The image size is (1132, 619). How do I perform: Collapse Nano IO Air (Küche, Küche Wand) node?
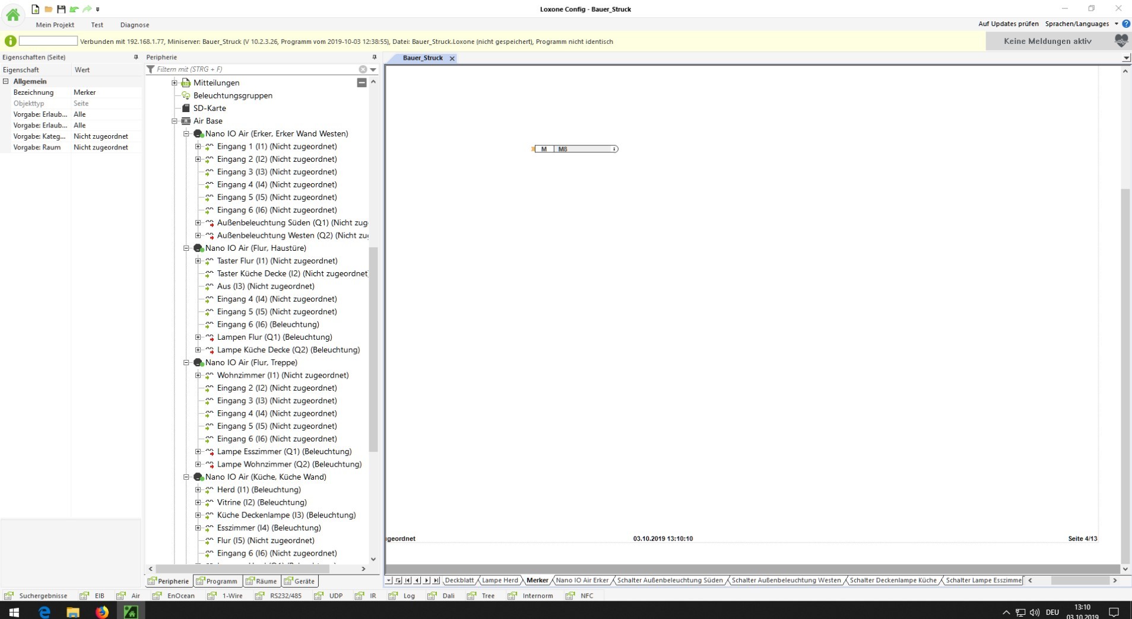pos(186,477)
